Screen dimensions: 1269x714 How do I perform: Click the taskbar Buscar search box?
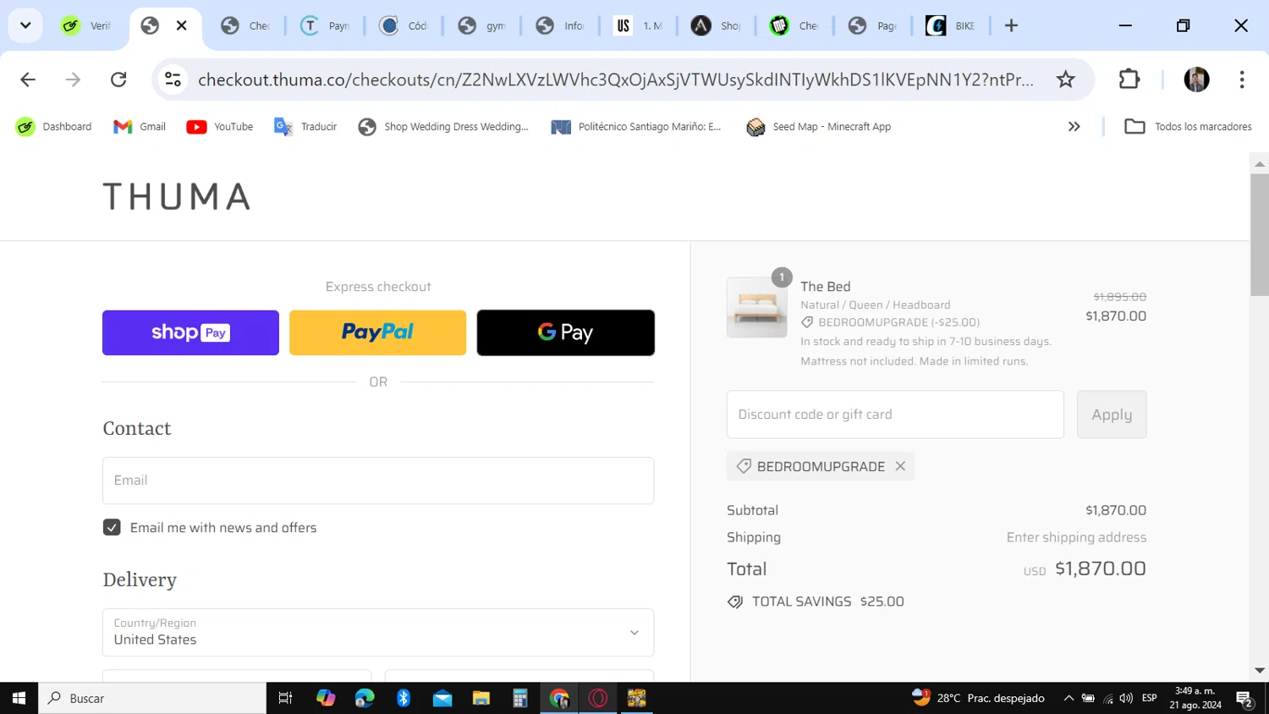point(152,698)
